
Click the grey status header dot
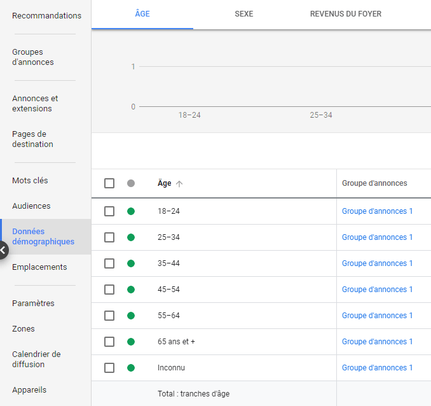point(131,183)
